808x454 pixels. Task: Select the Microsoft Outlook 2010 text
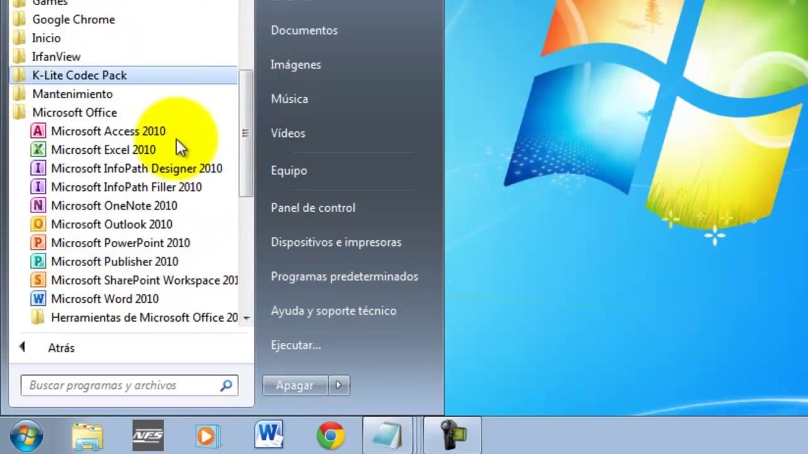click(x=112, y=224)
